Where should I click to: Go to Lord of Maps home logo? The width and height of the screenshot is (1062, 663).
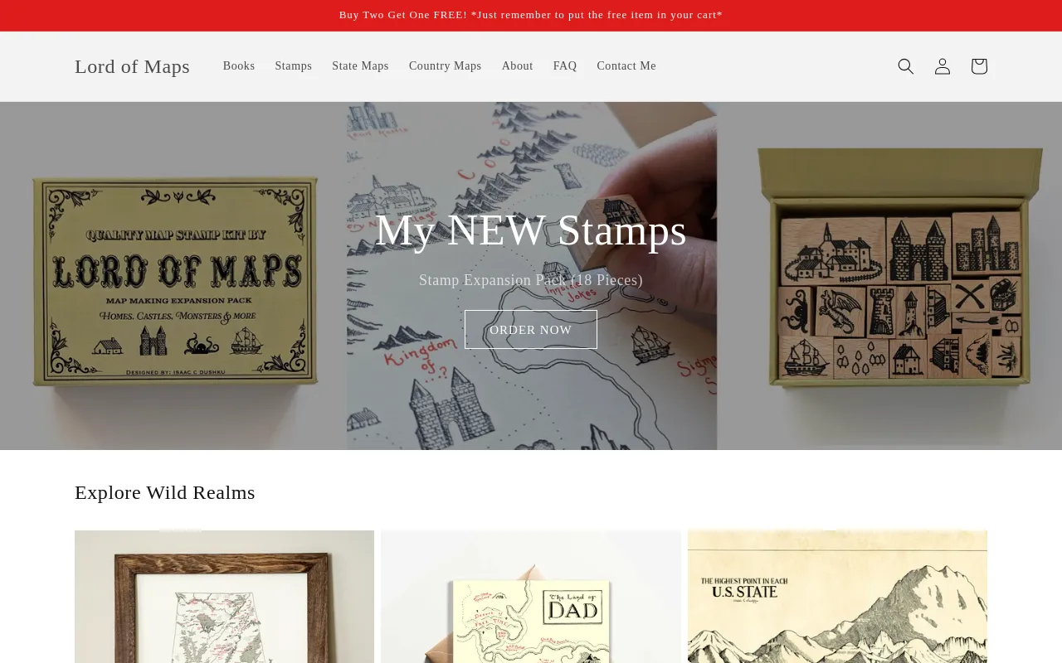(132, 66)
